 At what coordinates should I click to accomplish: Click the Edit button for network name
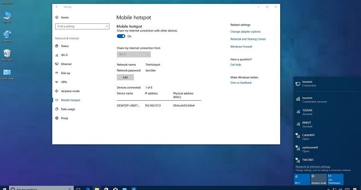(125, 77)
